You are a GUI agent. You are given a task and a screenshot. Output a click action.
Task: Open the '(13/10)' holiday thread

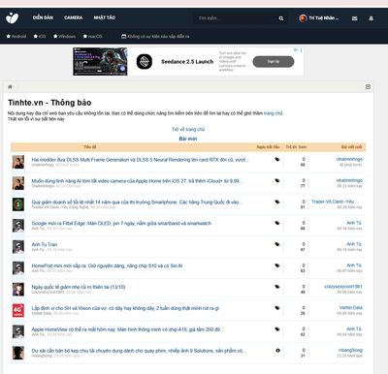coord(79,287)
